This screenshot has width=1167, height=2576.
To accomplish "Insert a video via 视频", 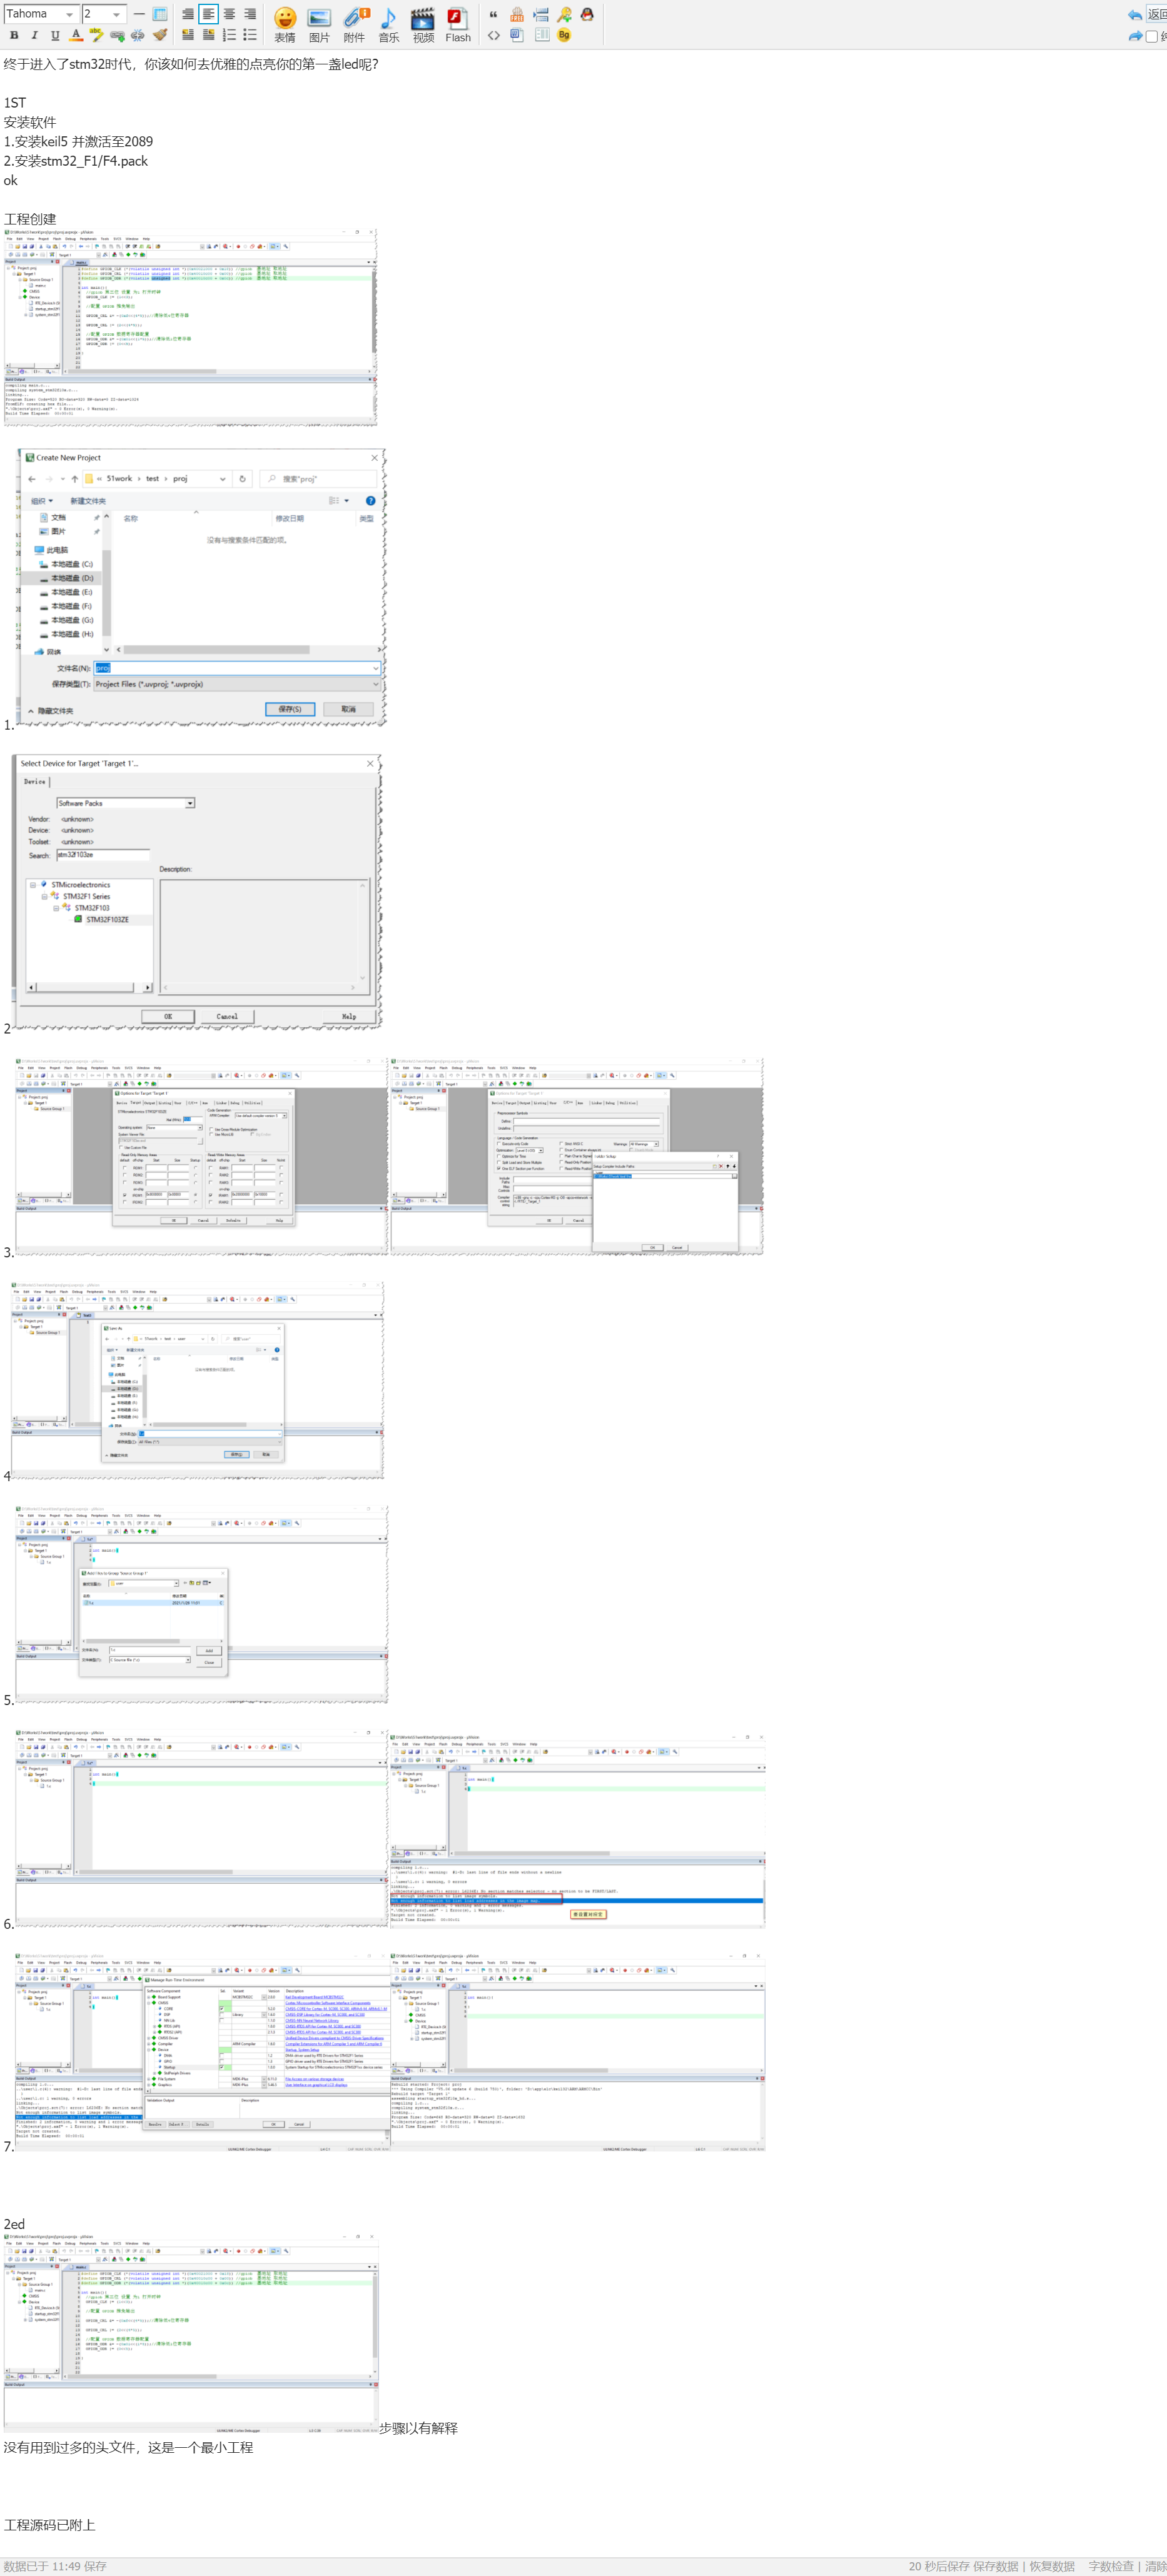I will pos(423,25).
